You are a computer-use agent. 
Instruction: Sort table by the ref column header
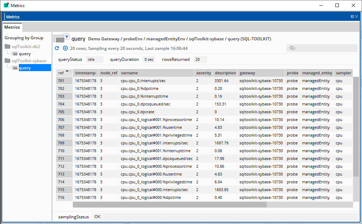click(x=61, y=73)
